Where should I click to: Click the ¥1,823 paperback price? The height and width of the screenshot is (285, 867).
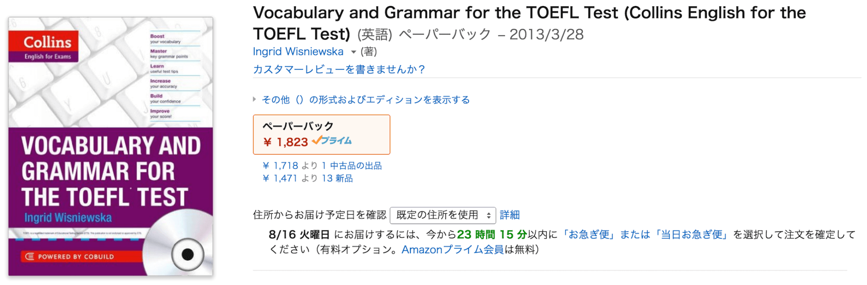[286, 142]
